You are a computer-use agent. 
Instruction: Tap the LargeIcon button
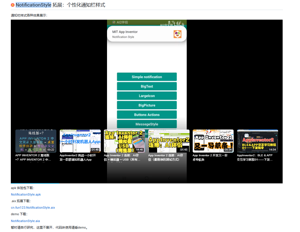(x=147, y=96)
